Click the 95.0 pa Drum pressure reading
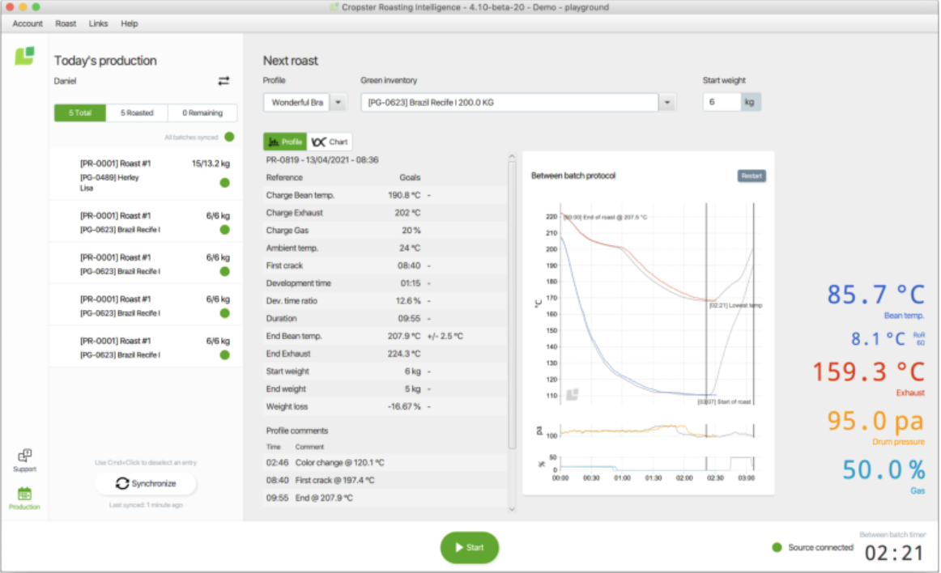Screen dimensions: 941x573 (x=875, y=421)
